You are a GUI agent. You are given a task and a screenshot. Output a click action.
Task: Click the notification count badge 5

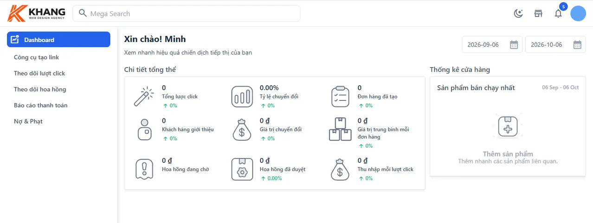point(563,6)
